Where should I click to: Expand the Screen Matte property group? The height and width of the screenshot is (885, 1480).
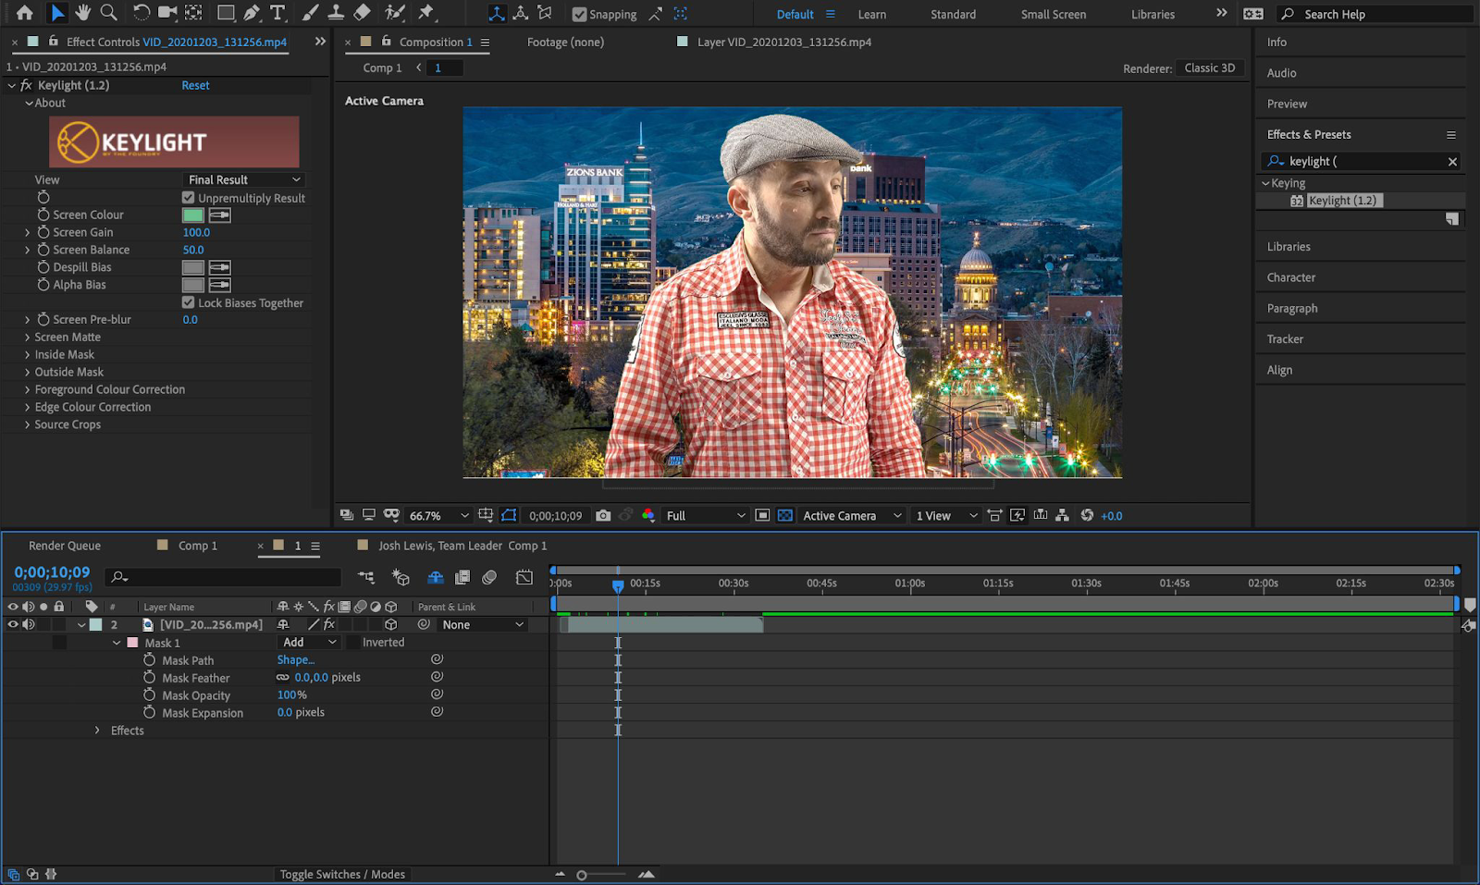point(27,337)
